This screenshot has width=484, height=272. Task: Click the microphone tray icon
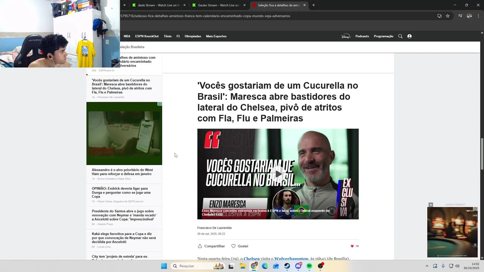click(x=443, y=266)
